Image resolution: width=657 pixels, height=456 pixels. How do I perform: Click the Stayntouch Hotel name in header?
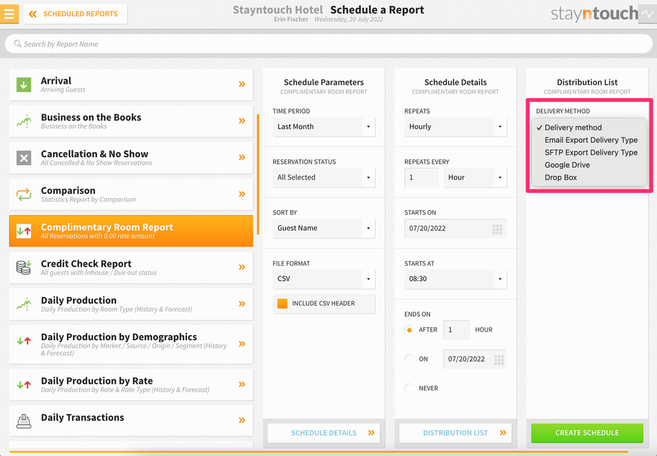pyautogui.click(x=278, y=9)
